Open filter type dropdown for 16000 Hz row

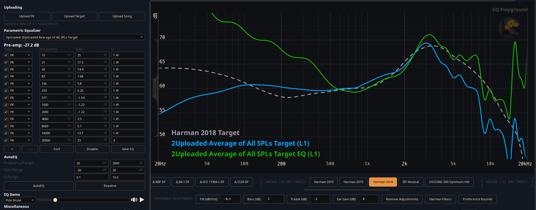[20, 133]
